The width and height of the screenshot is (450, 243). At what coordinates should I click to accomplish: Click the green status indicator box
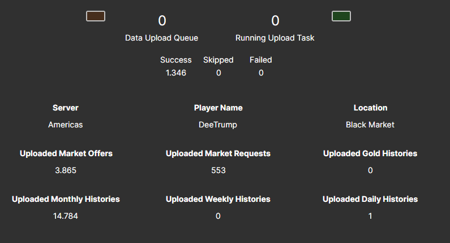pyautogui.click(x=341, y=16)
